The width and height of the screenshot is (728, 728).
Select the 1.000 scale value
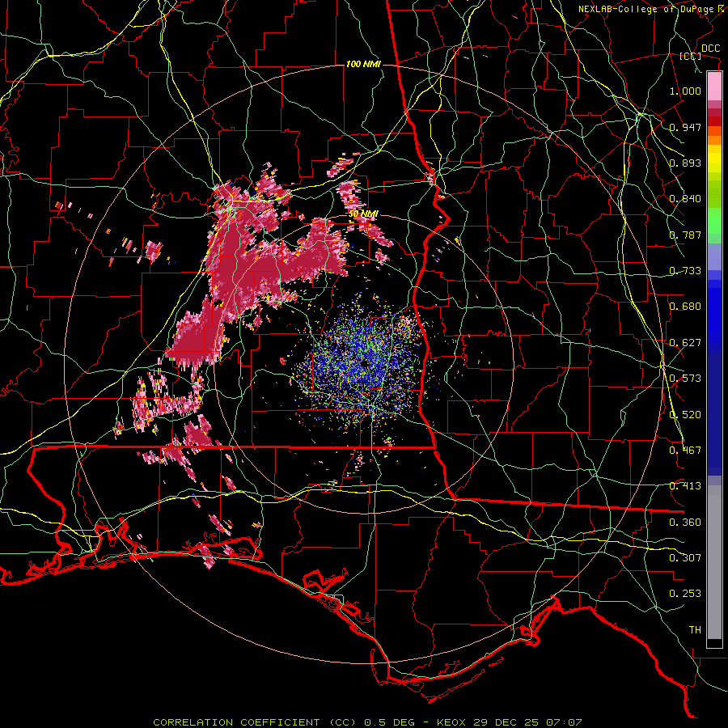(x=685, y=91)
